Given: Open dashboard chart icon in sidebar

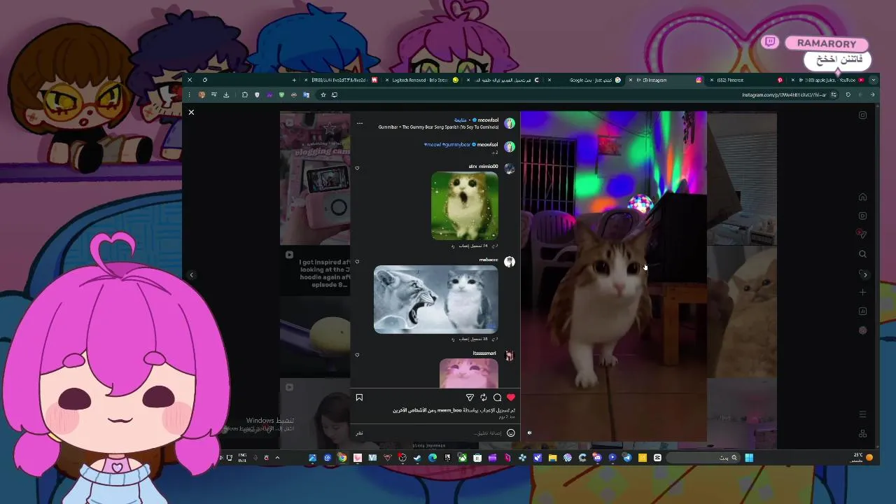Looking at the screenshot, I should [862, 311].
